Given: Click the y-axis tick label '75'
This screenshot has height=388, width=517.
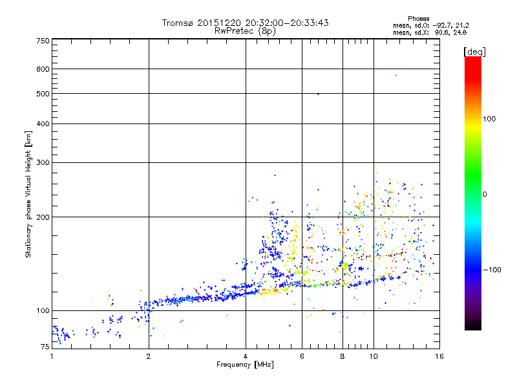Looking at the screenshot, I should pyautogui.click(x=45, y=347).
